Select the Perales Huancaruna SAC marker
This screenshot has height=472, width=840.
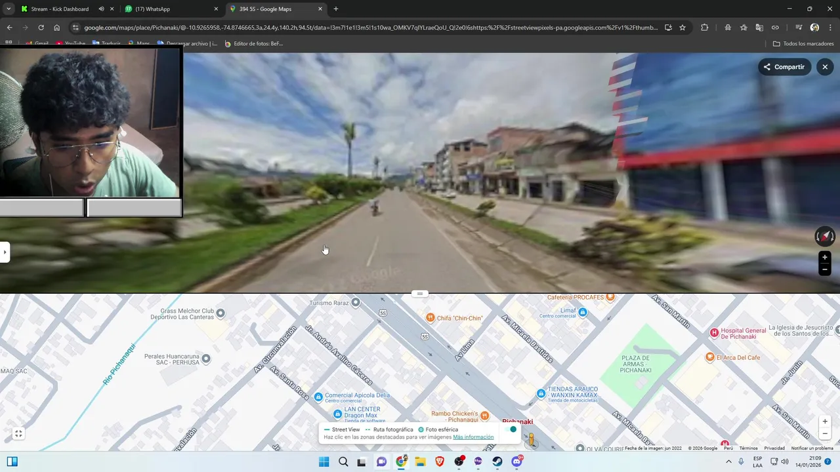[x=206, y=359]
